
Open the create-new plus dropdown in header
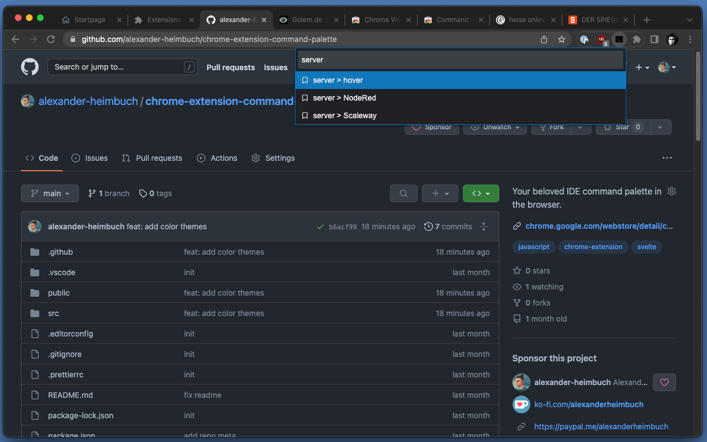point(642,67)
